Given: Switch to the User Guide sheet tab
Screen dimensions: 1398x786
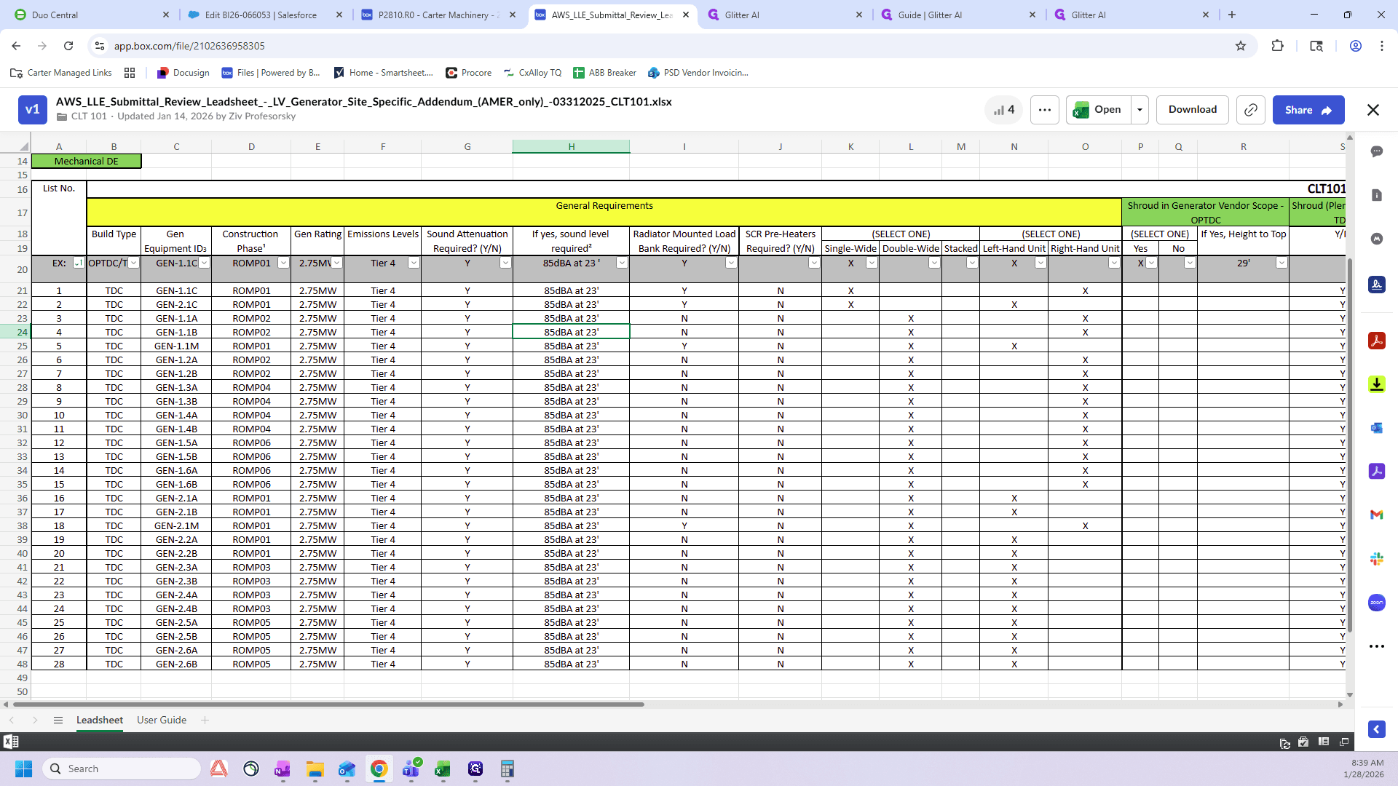Looking at the screenshot, I should [x=162, y=720].
